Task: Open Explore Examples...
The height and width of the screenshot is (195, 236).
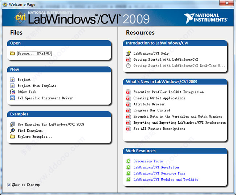Action: click(35, 137)
